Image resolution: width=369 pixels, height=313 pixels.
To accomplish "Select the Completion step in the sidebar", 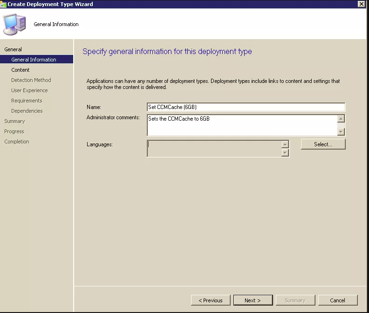I will 17,142.
